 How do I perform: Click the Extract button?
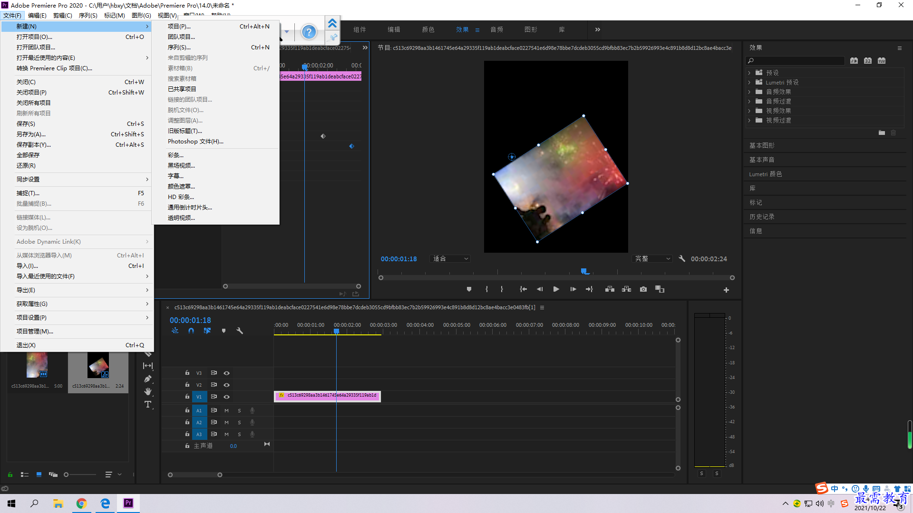(626, 289)
